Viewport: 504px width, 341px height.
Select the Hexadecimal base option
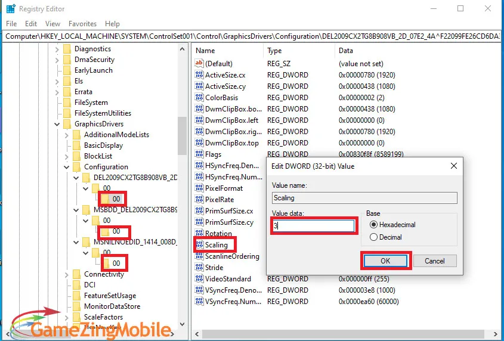pyautogui.click(x=373, y=225)
